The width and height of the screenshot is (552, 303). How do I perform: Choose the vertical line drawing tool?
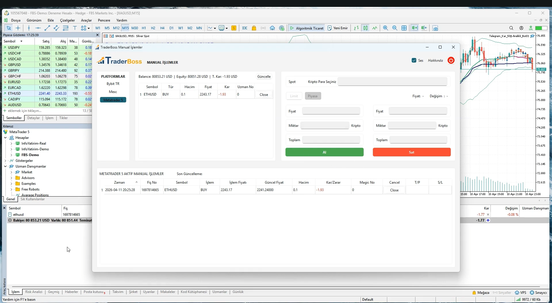(x=29, y=28)
